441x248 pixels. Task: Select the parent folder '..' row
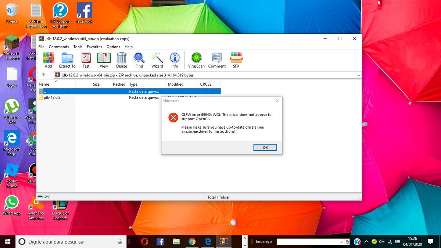point(129,91)
